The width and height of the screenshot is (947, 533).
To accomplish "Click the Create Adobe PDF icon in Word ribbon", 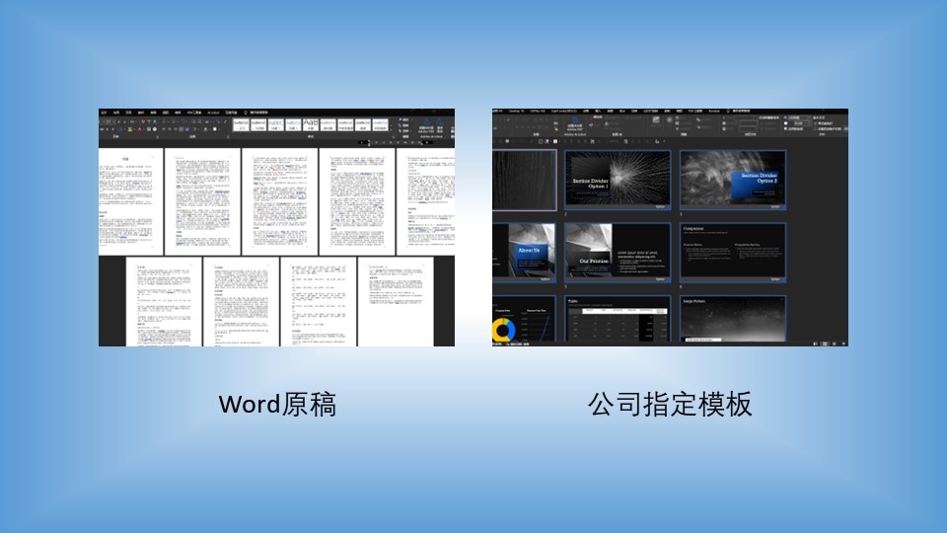I will pos(426,125).
